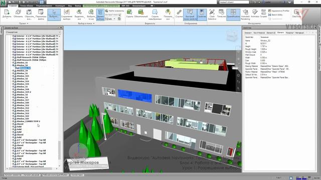
Task: Open Найти элементы (Find Items)
Action: [x=115, y=10]
